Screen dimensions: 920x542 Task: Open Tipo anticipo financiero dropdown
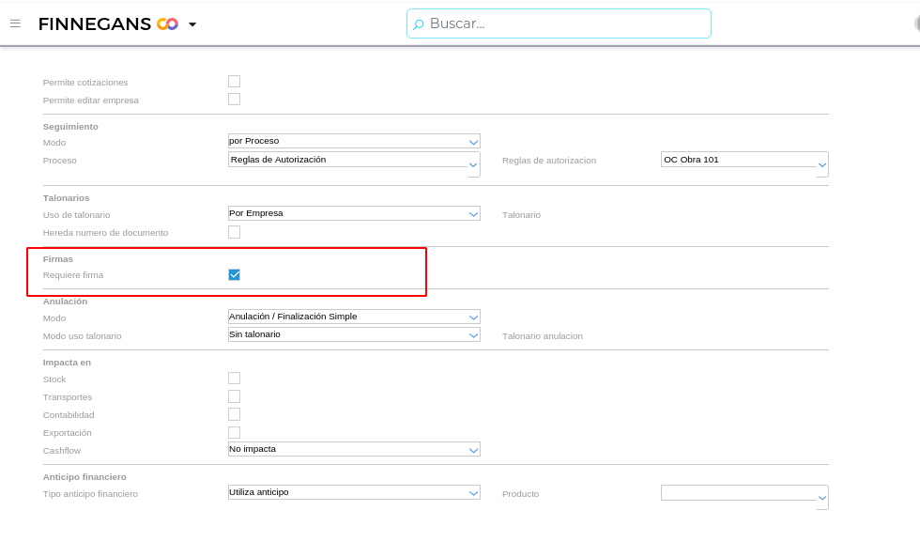point(354,492)
